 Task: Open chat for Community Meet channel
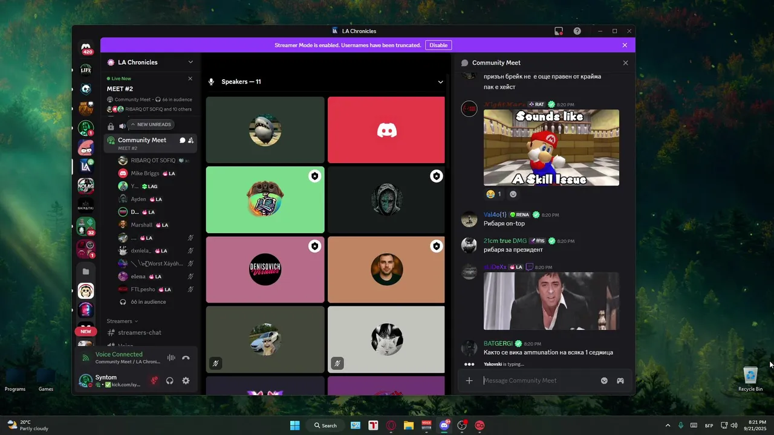(183, 140)
